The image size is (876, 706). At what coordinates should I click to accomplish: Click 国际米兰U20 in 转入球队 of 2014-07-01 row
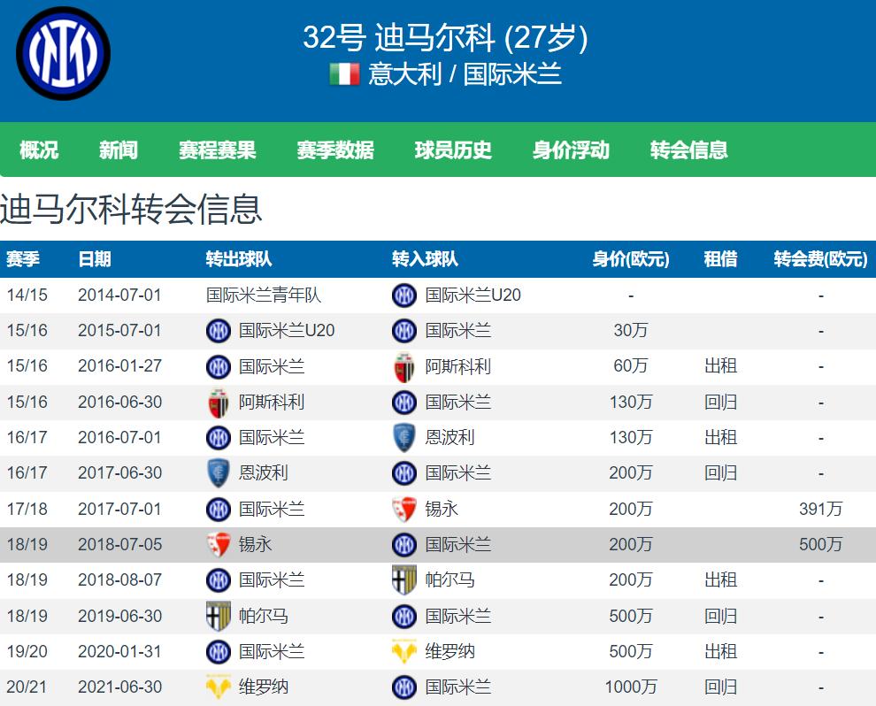473,295
